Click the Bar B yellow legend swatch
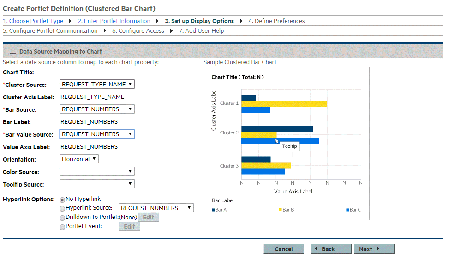The height and width of the screenshot is (260, 449). [280, 210]
